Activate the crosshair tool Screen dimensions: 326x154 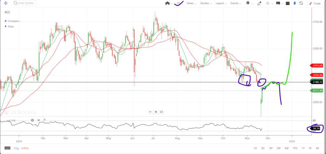[x=268, y=3]
